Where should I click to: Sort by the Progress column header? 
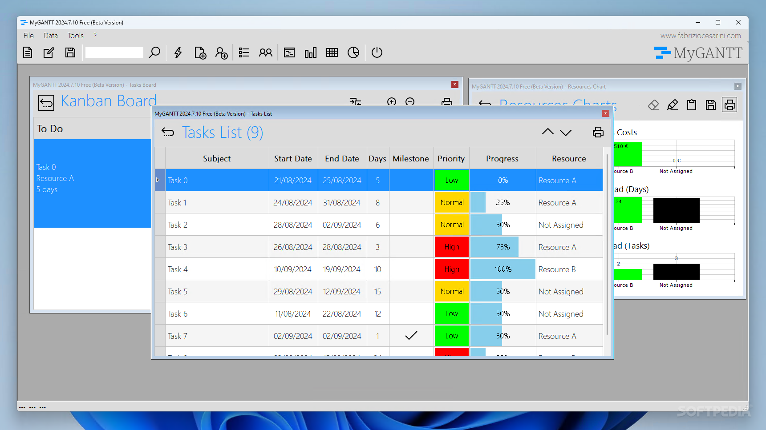502,158
